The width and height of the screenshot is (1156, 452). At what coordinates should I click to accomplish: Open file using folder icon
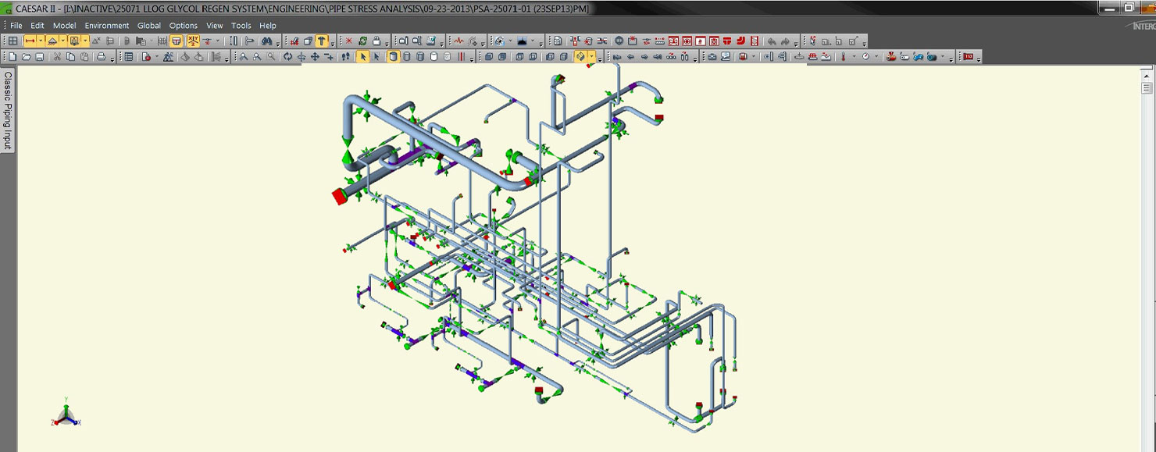[x=27, y=57]
